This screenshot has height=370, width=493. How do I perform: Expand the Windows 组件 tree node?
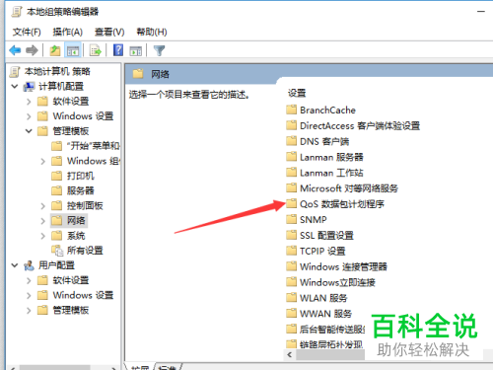43,161
